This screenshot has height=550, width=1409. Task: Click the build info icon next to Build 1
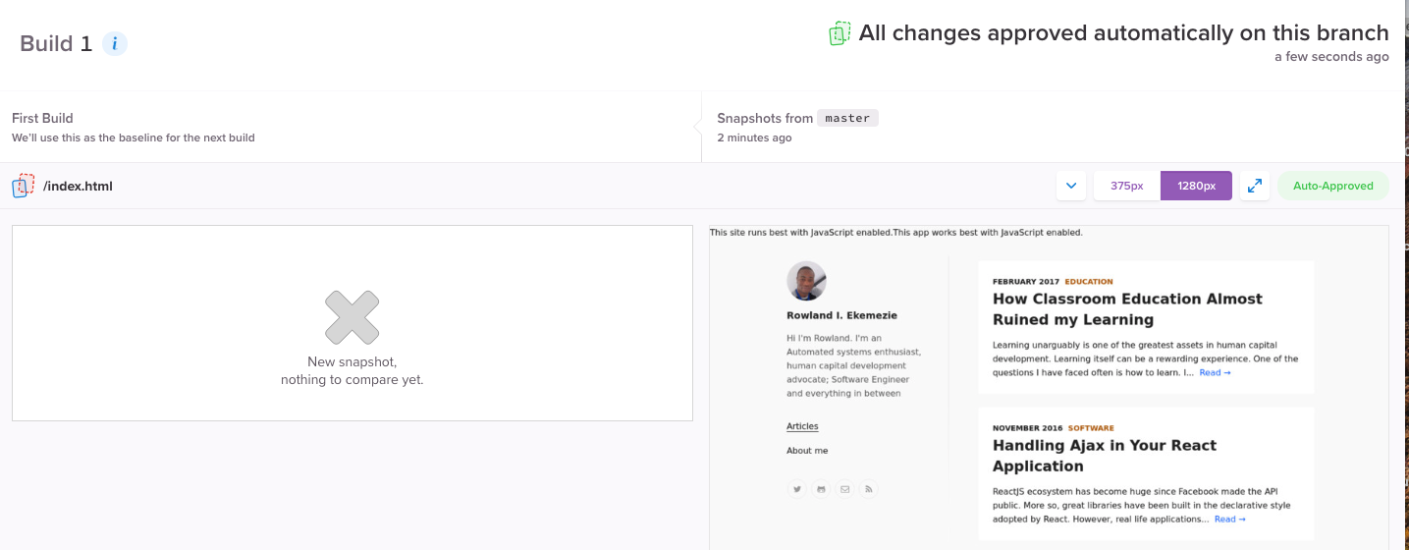pyautogui.click(x=115, y=43)
